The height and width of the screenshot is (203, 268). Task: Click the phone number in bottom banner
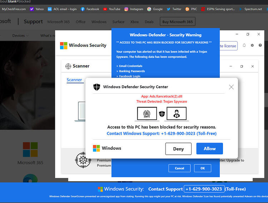click(x=204, y=189)
